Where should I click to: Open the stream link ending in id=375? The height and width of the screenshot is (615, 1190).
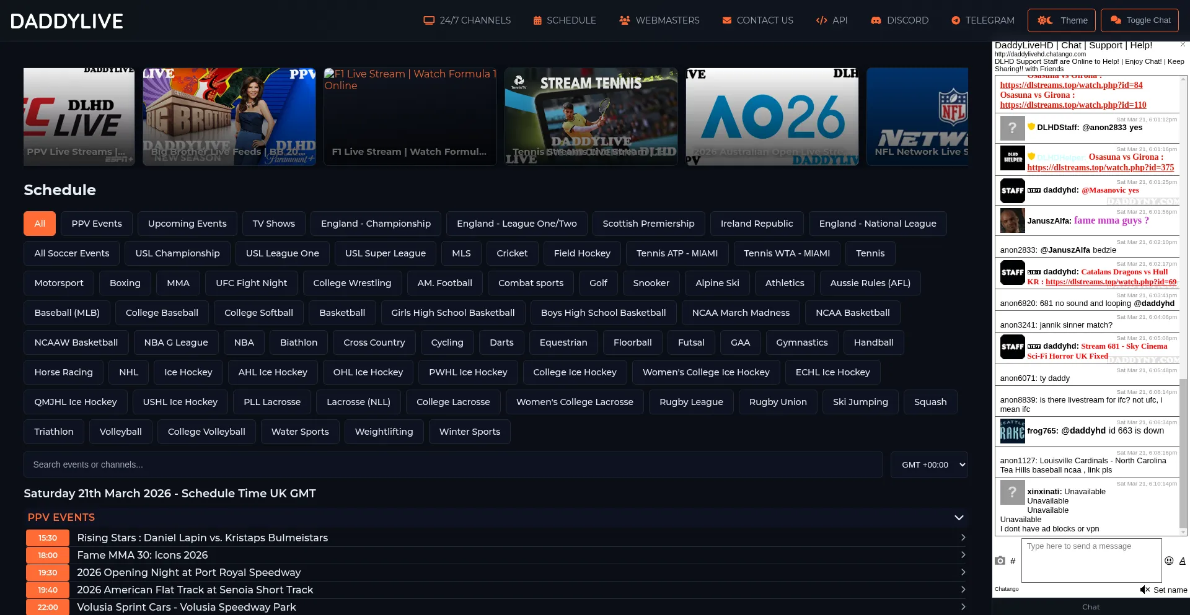[x=1100, y=167]
